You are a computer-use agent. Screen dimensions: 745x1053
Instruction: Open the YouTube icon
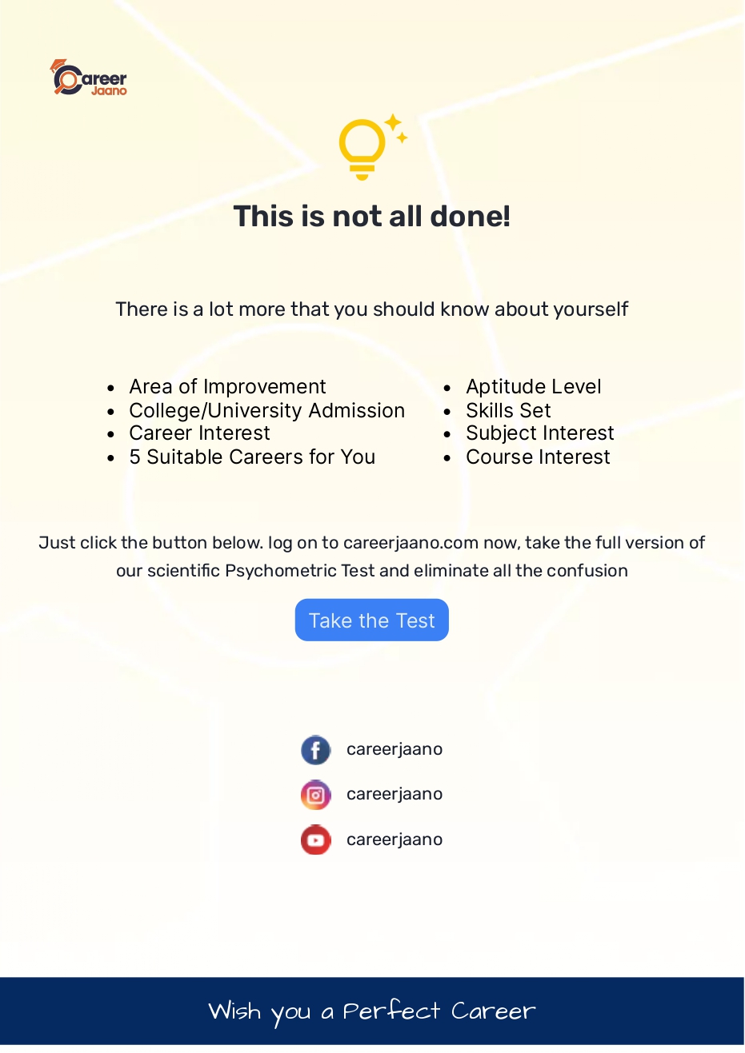(x=316, y=840)
